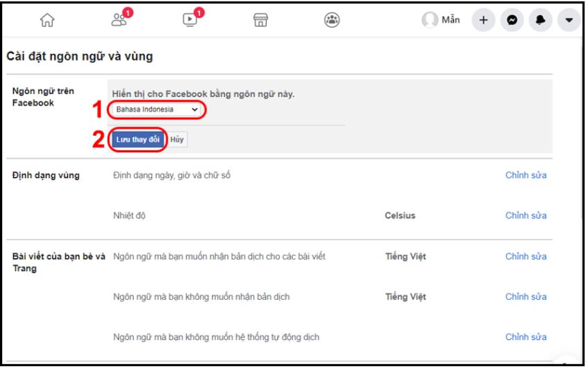
Task: Open the Mẫn profile avatar
Action: tap(429, 20)
